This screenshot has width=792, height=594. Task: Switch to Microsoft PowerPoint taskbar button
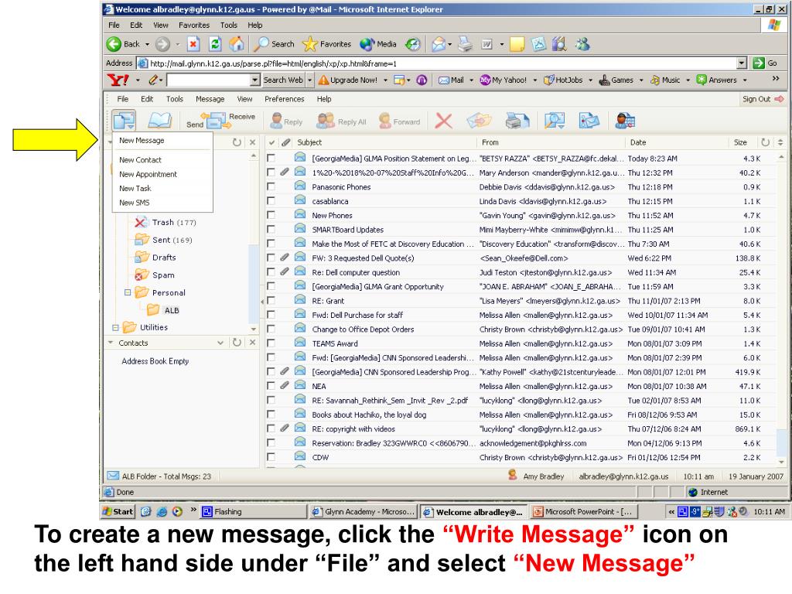[x=584, y=512]
